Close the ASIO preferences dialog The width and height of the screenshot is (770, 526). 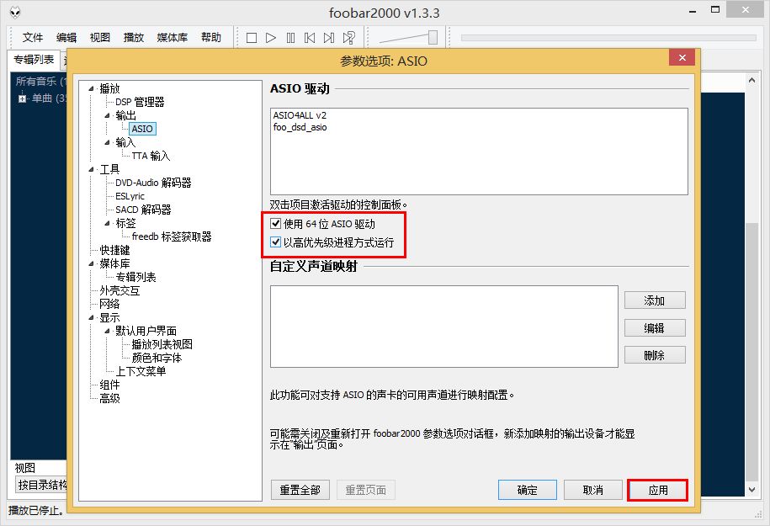coord(682,57)
